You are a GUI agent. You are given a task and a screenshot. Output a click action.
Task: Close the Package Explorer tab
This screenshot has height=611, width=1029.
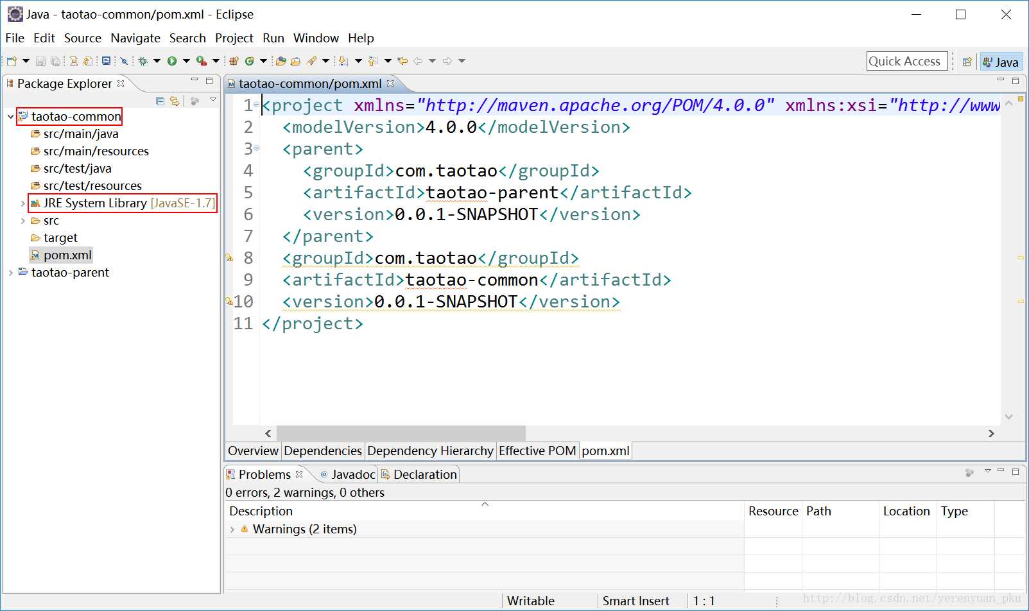click(121, 83)
